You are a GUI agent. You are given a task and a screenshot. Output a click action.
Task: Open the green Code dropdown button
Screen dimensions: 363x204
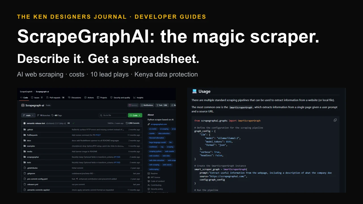(x=135, y=115)
